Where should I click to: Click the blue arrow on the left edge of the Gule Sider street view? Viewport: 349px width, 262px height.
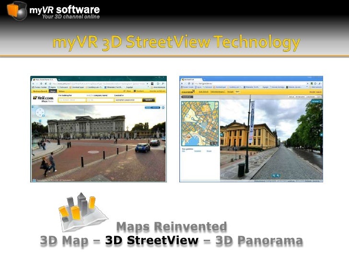[x=221, y=135]
